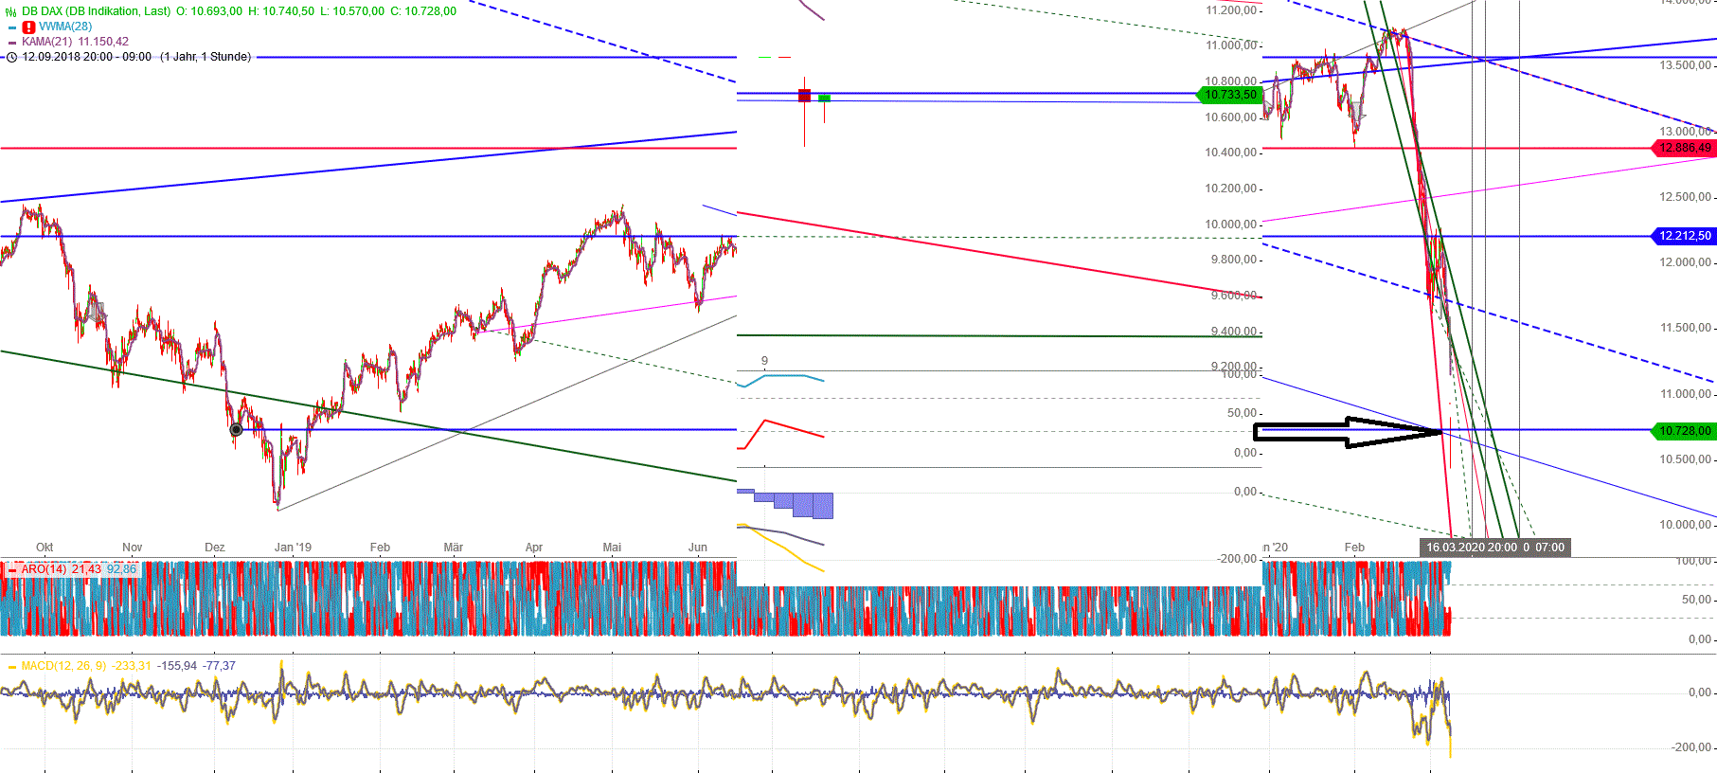
Task: Select the green 10.728,00 current price marker
Action: [1684, 431]
